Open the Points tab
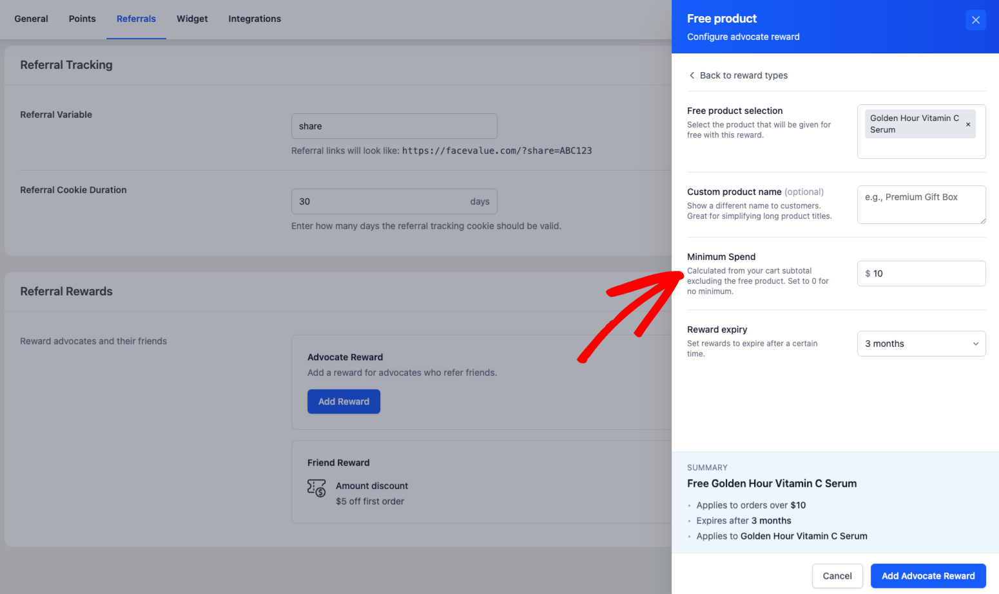The width and height of the screenshot is (999, 594). (x=82, y=19)
